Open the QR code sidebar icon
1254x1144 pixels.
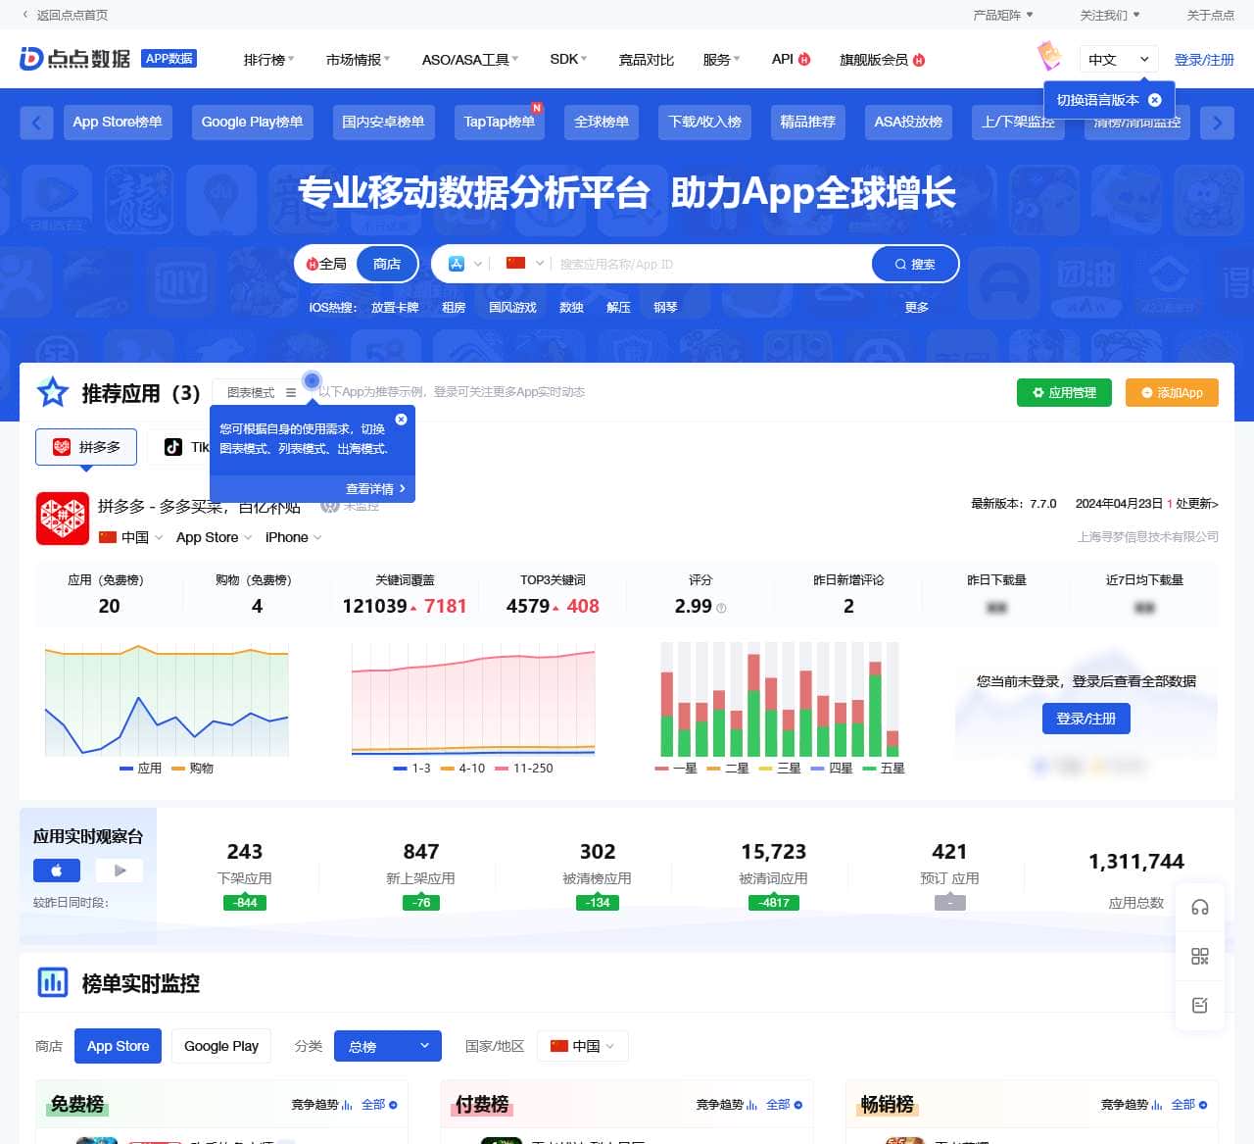[1199, 957]
